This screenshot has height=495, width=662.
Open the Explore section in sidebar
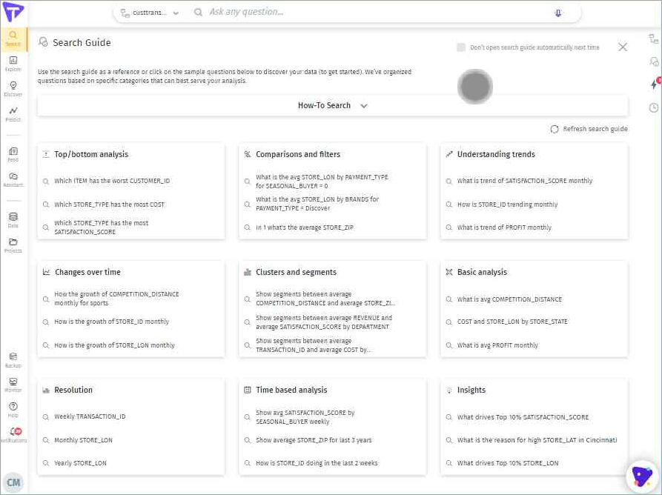pos(13,64)
